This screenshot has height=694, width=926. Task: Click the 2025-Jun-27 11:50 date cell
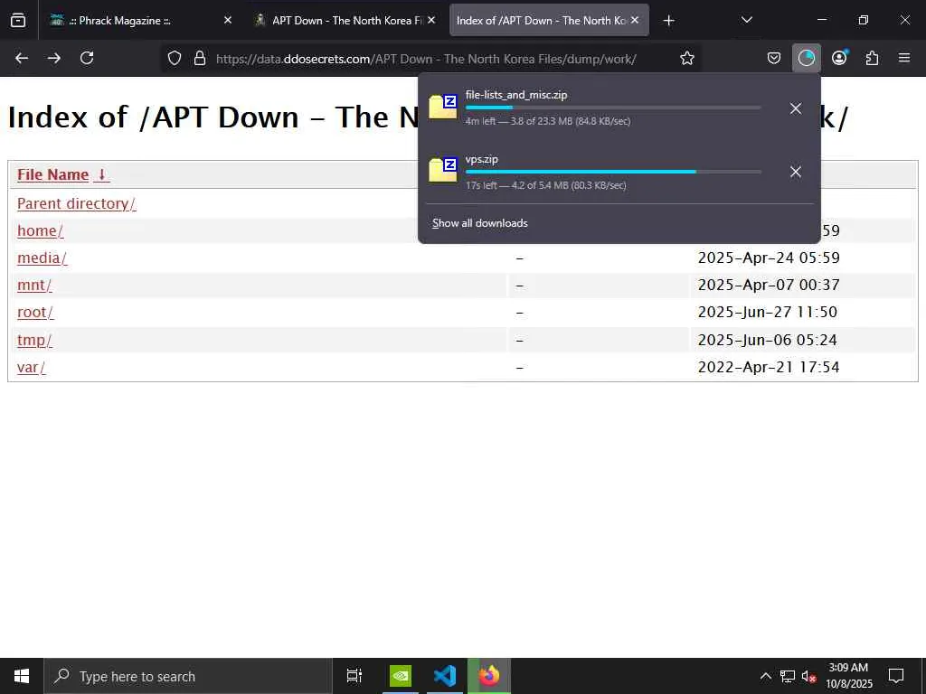tap(768, 312)
